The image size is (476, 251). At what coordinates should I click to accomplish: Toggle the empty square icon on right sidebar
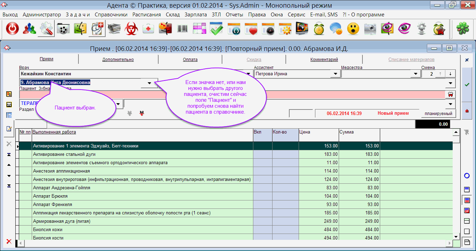(x=467, y=231)
